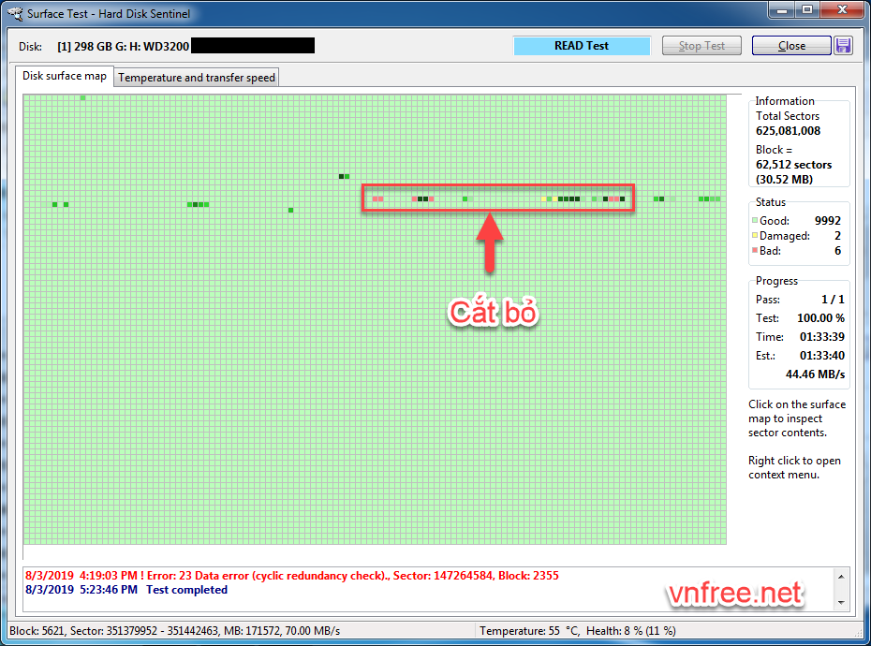Click the Hard Disk Sentinel title bar icon
The image size is (871, 646).
coord(15,14)
